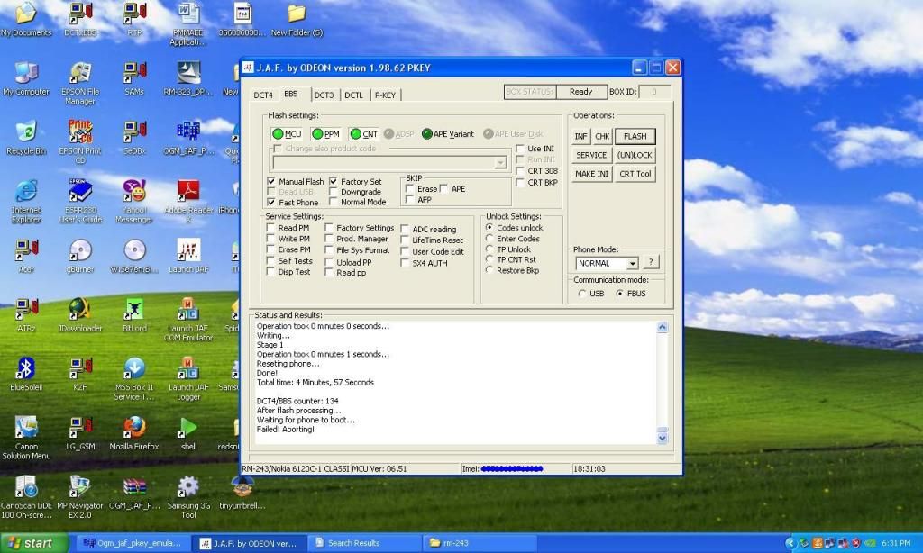
Task: Select the USB communication mode
Action: (x=584, y=294)
